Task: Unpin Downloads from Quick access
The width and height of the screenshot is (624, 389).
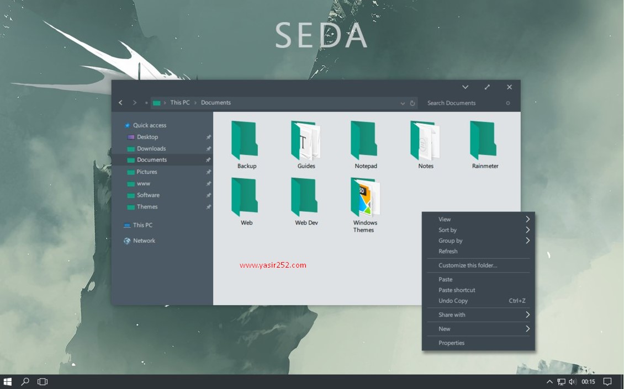Action: point(209,148)
